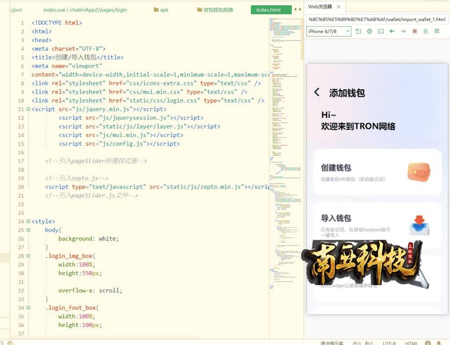Collapse the .login_foot_box rule fold marker
Image resolution: width=450 pixels, height=345 pixels.
[x=28, y=308]
